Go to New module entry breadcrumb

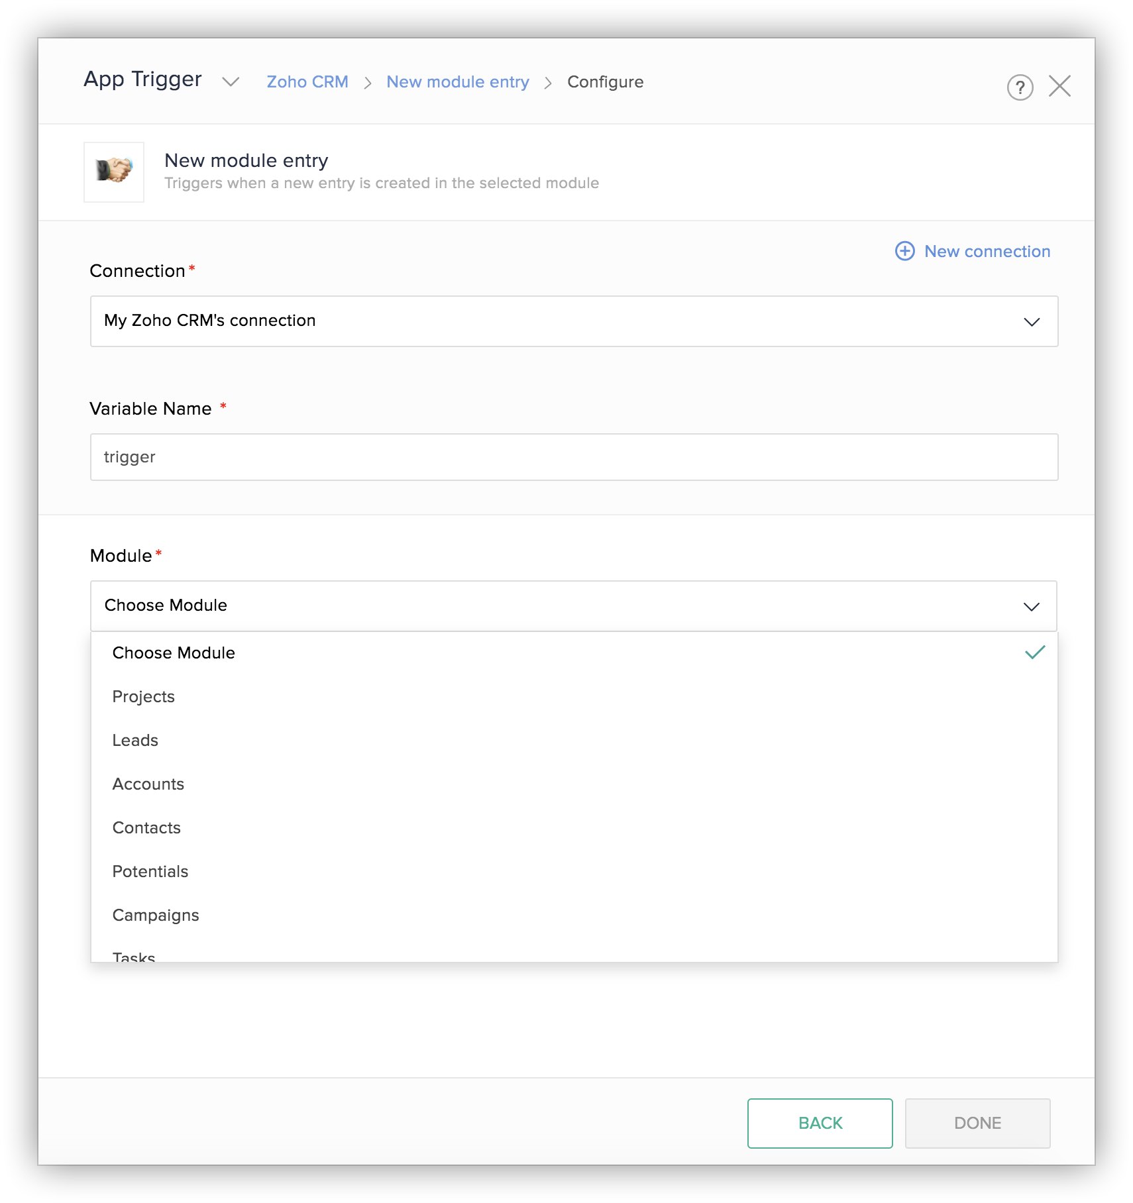coord(458,81)
